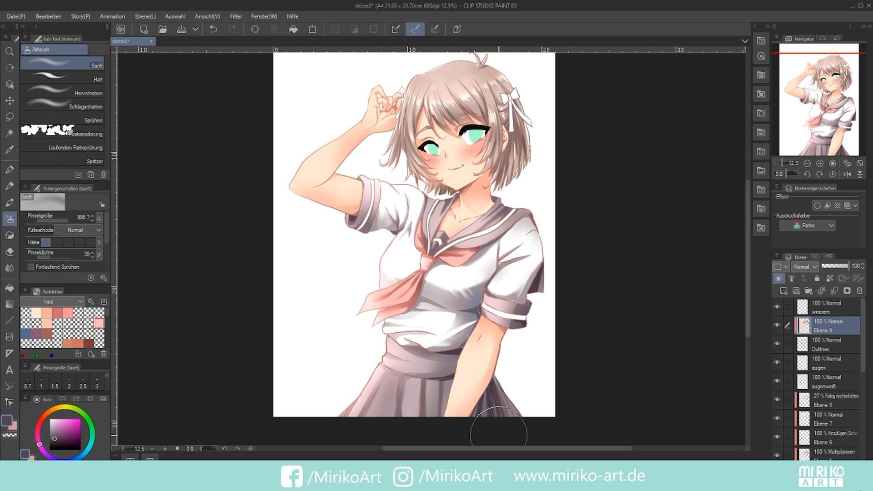Delete layer using trash icon in layer panel
Screen dimensions: 873x491
[859, 291]
